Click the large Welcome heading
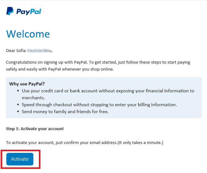This screenshot has height=173, width=207. click(x=28, y=34)
